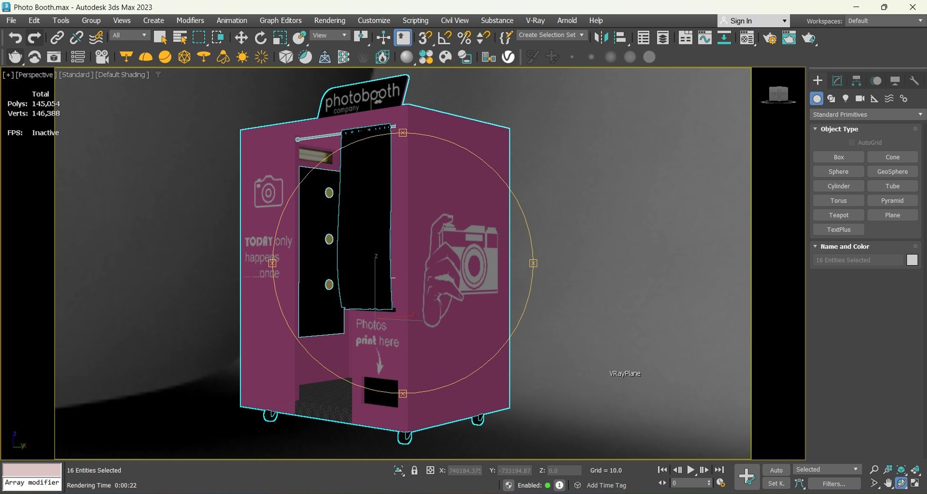Toggle Percent Snap icon
This screenshot has height=494, width=927.
pos(464,38)
